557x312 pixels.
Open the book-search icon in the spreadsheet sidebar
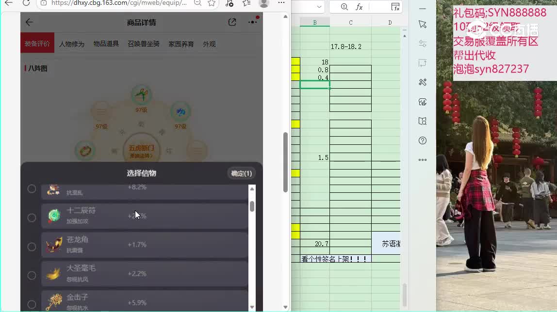[x=423, y=121]
